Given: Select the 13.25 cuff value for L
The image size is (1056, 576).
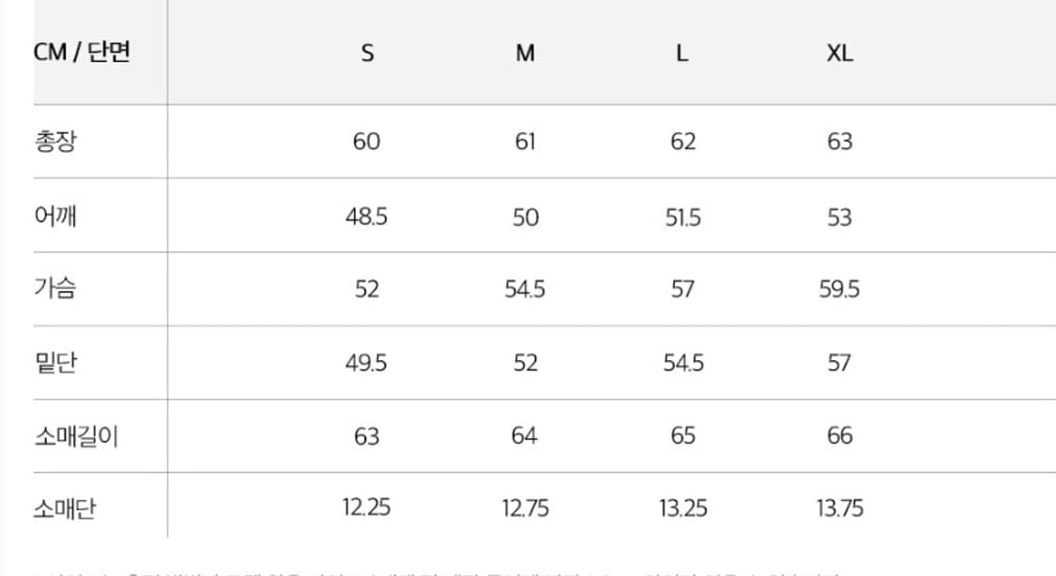Looking at the screenshot, I should [682, 509].
